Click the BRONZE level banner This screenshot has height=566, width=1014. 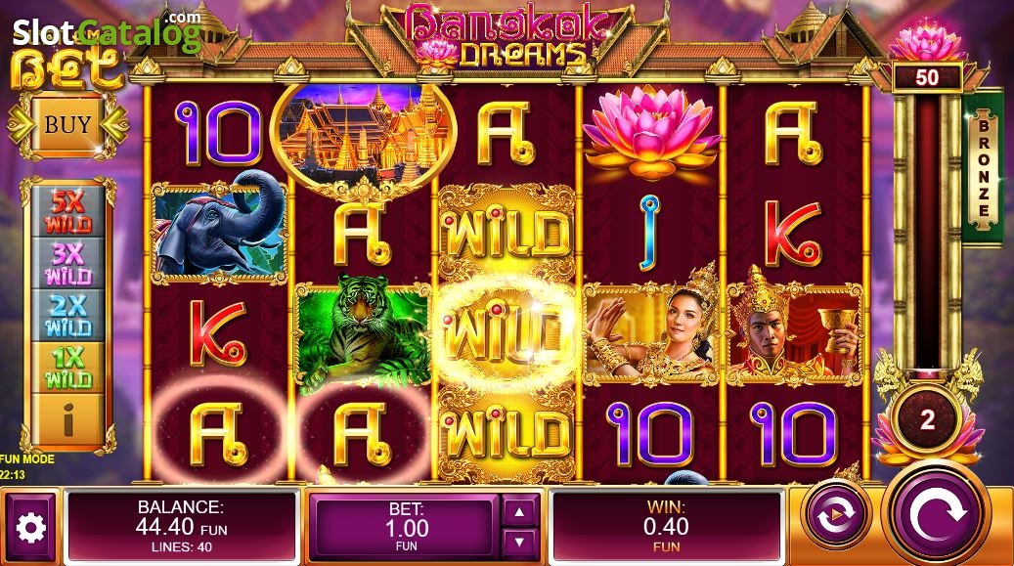[983, 169]
